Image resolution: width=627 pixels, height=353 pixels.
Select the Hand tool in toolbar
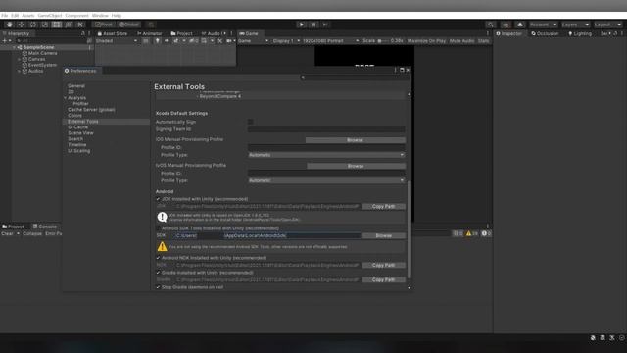point(9,25)
